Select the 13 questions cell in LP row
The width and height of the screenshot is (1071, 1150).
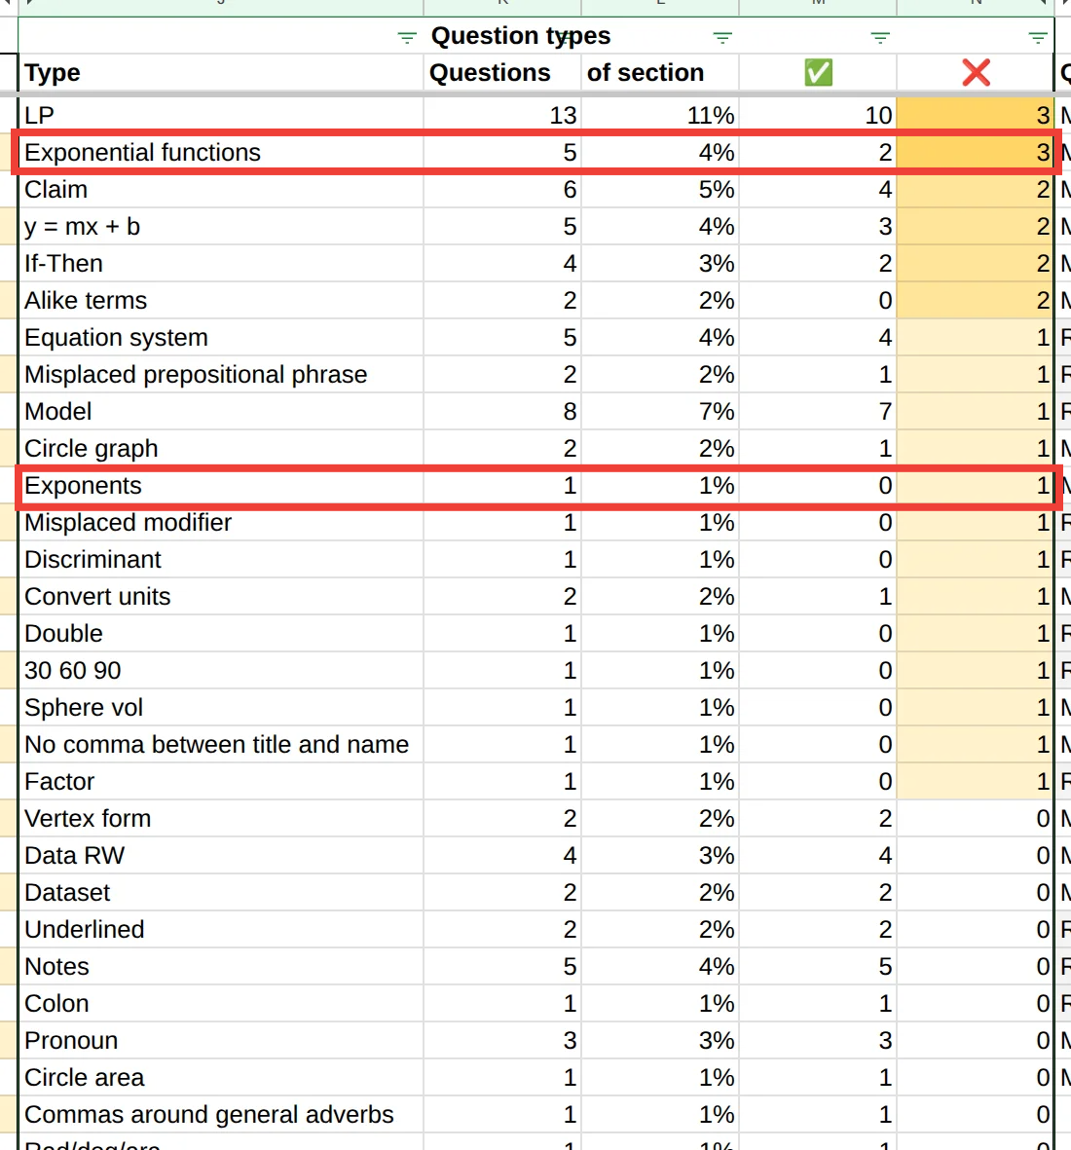click(502, 115)
